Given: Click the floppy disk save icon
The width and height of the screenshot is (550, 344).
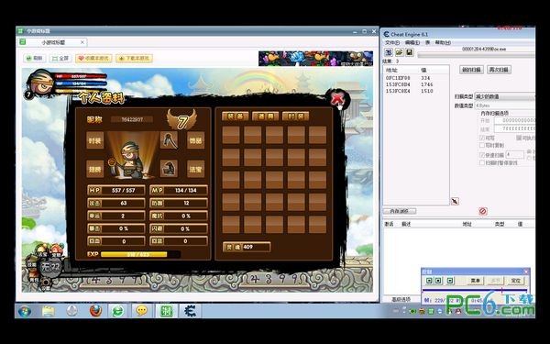Looking at the screenshot, I should pos(410,52).
